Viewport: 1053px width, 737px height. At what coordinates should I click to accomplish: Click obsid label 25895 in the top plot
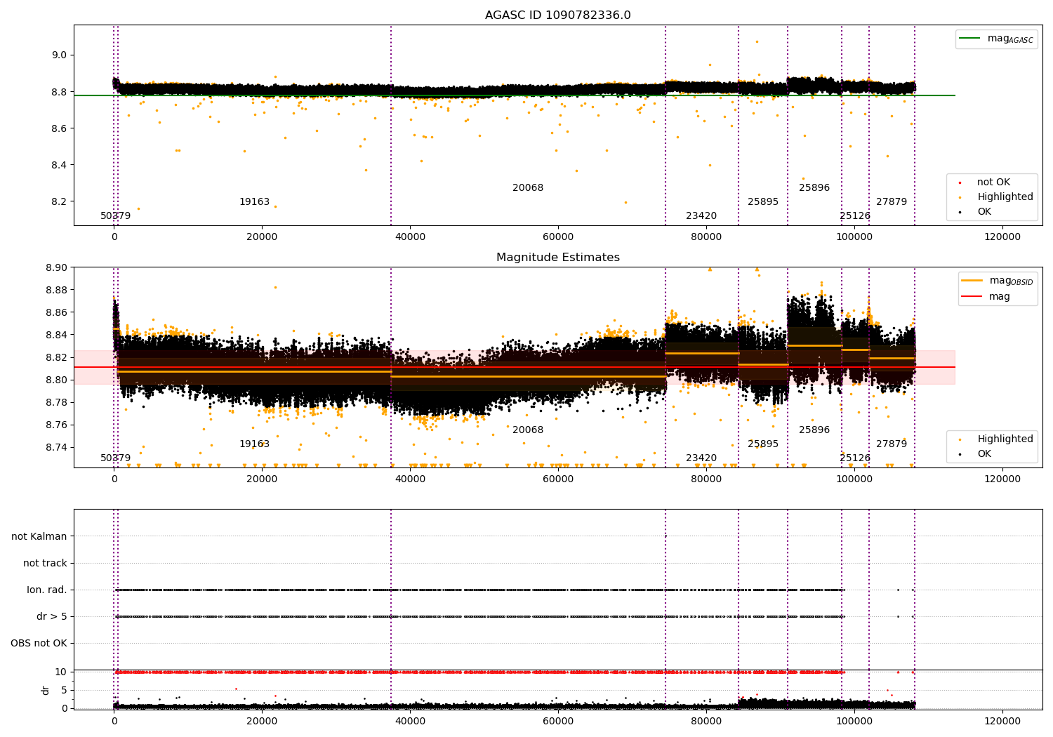[x=763, y=201]
